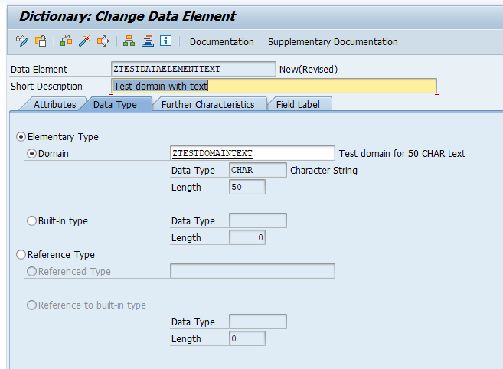Go to the Field Label tab
The image size is (503, 369).
[298, 105]
